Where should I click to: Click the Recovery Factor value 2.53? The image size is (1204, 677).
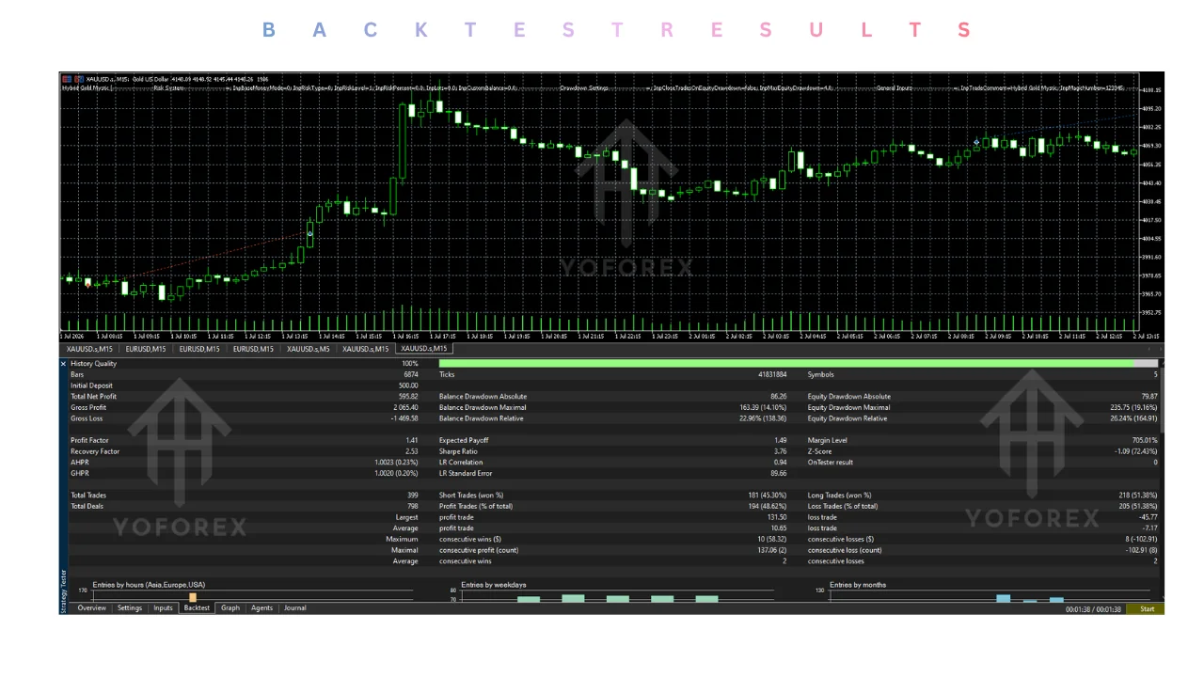point(411,451)
